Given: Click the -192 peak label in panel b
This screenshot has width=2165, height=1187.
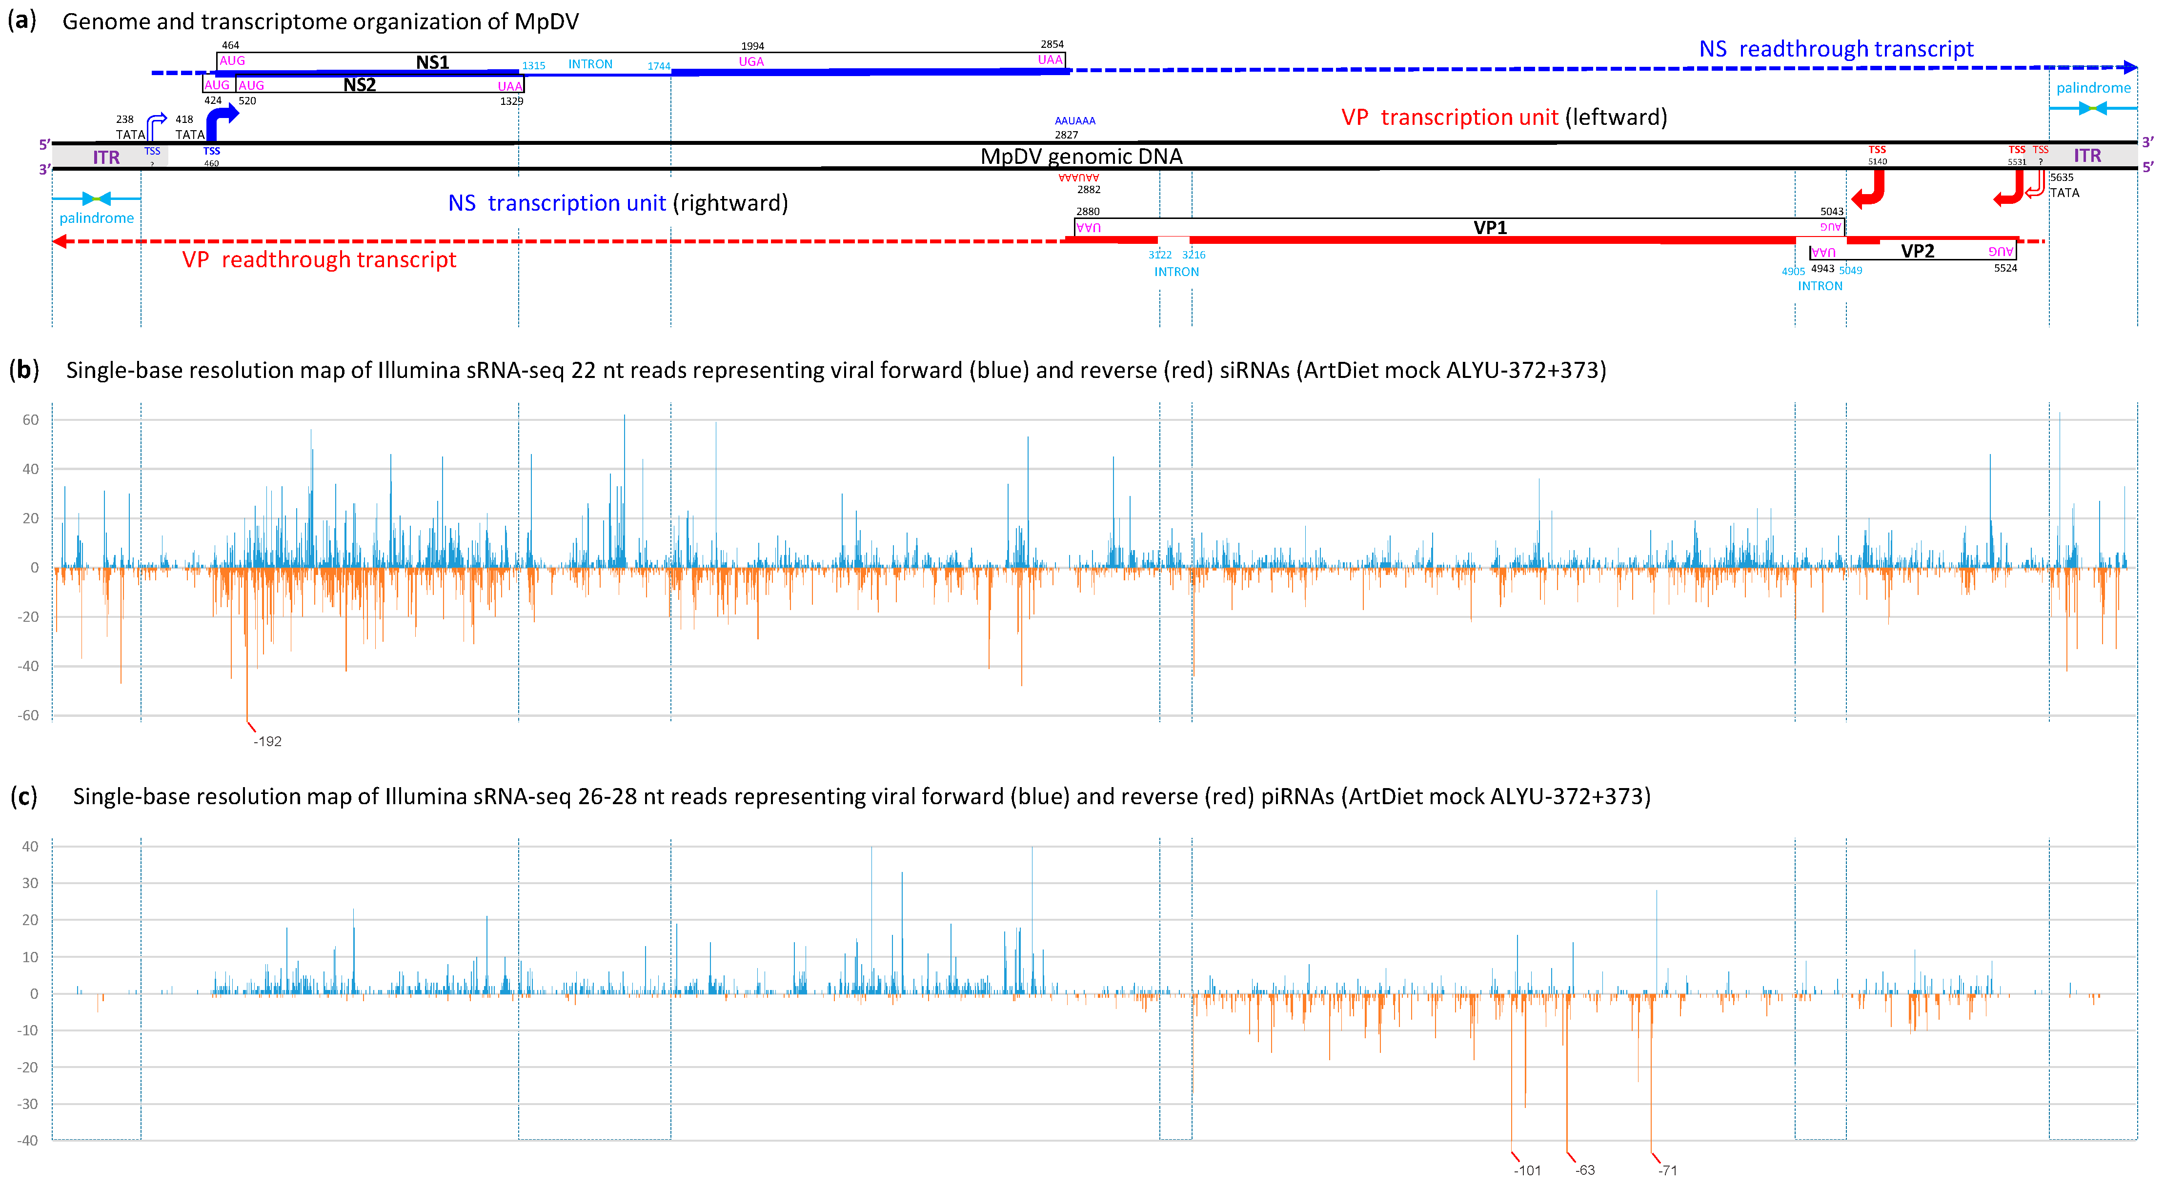Looking at the screenshot, I should pyautogui.click(x=267, y=741).
